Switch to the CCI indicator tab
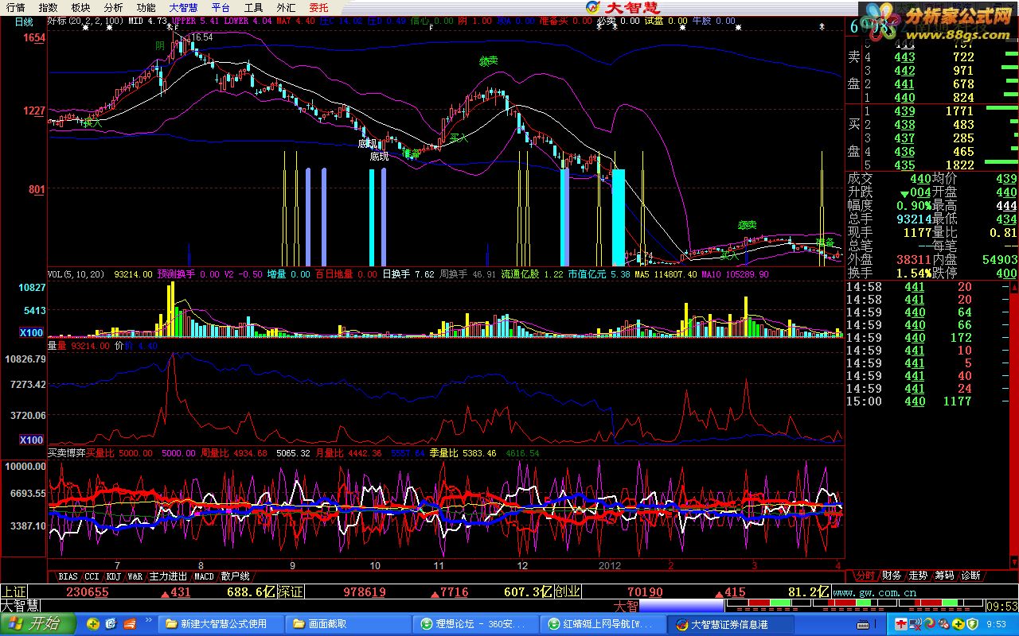The height and width of the screenshot is (636, 1019). (x=92, y=576)
